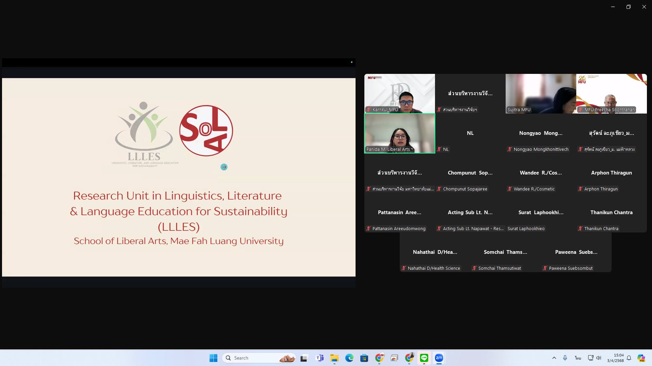Click muted mic icon beside Chompunut Sopajaree
The height and width of the screenshot is (366, 652).
pos(439,189)
